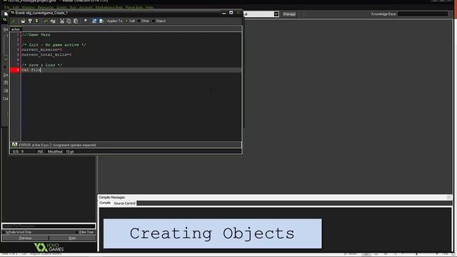The image size is (457, 257).
Task: Click the '10 pt' font size status
Action: coord(70,151)
